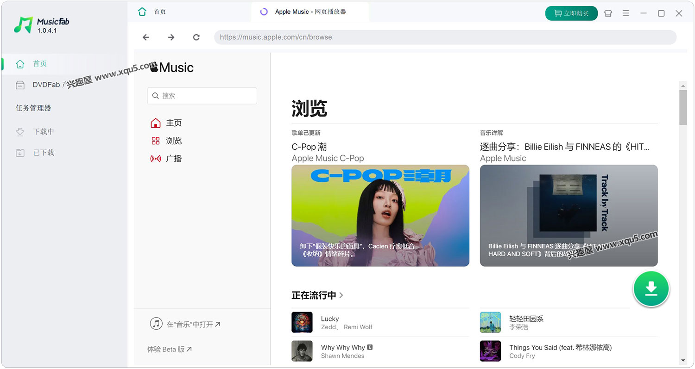
Task: Open the C-Pop 潮 playlist title
Action: (309, 147)
